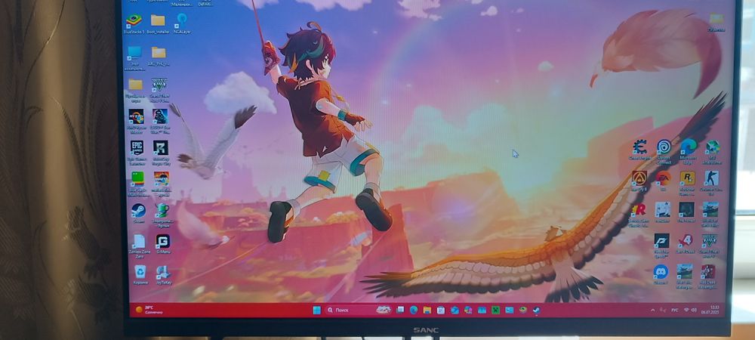Open the Rockstar Games Launcher shortcut
755x340 pixels.
click(x=687, y=181)
